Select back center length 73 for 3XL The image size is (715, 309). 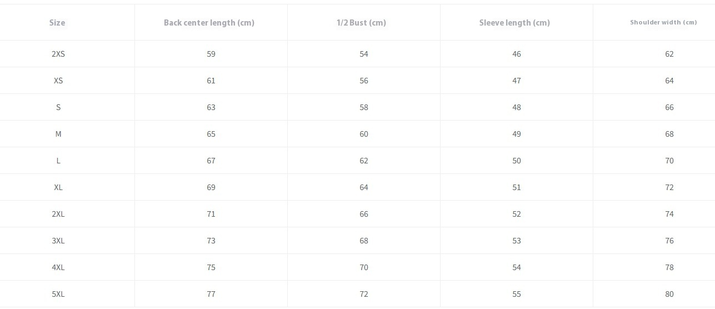click(211, 241)
